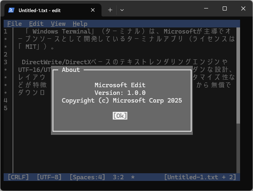Open the File menu
Image resolution: width=253 pixels, height=191 pixels.
pos(15,24)
